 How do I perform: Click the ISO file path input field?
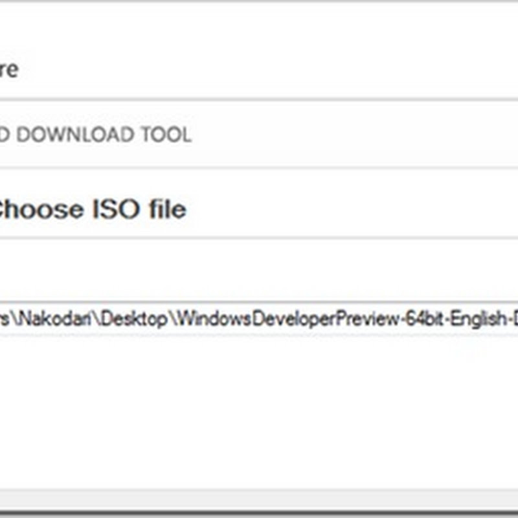[259, 318]
